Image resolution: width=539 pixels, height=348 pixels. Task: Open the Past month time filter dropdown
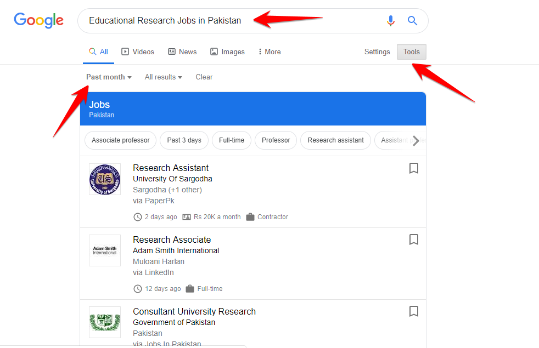pyautogui.click(x=109, y=77)
